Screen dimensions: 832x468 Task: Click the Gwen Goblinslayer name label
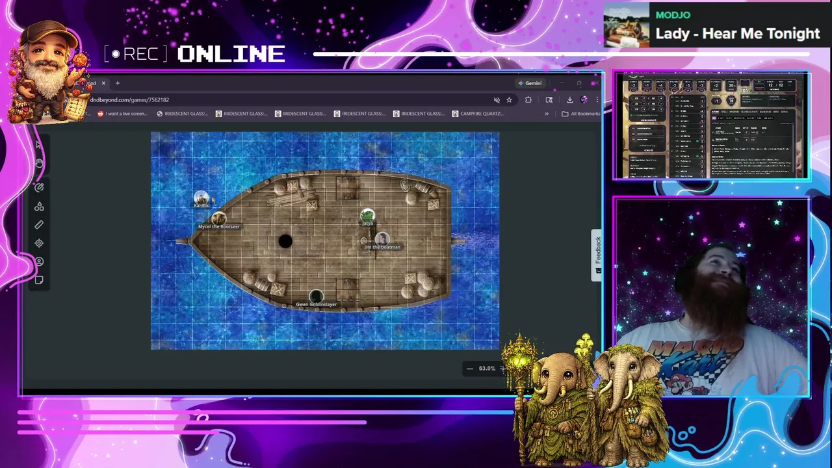point(317,304)
